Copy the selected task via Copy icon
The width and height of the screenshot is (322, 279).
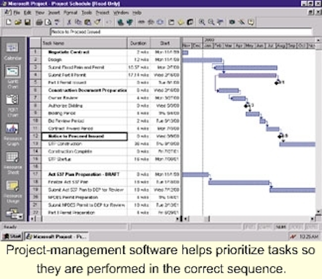click(78, 22)
